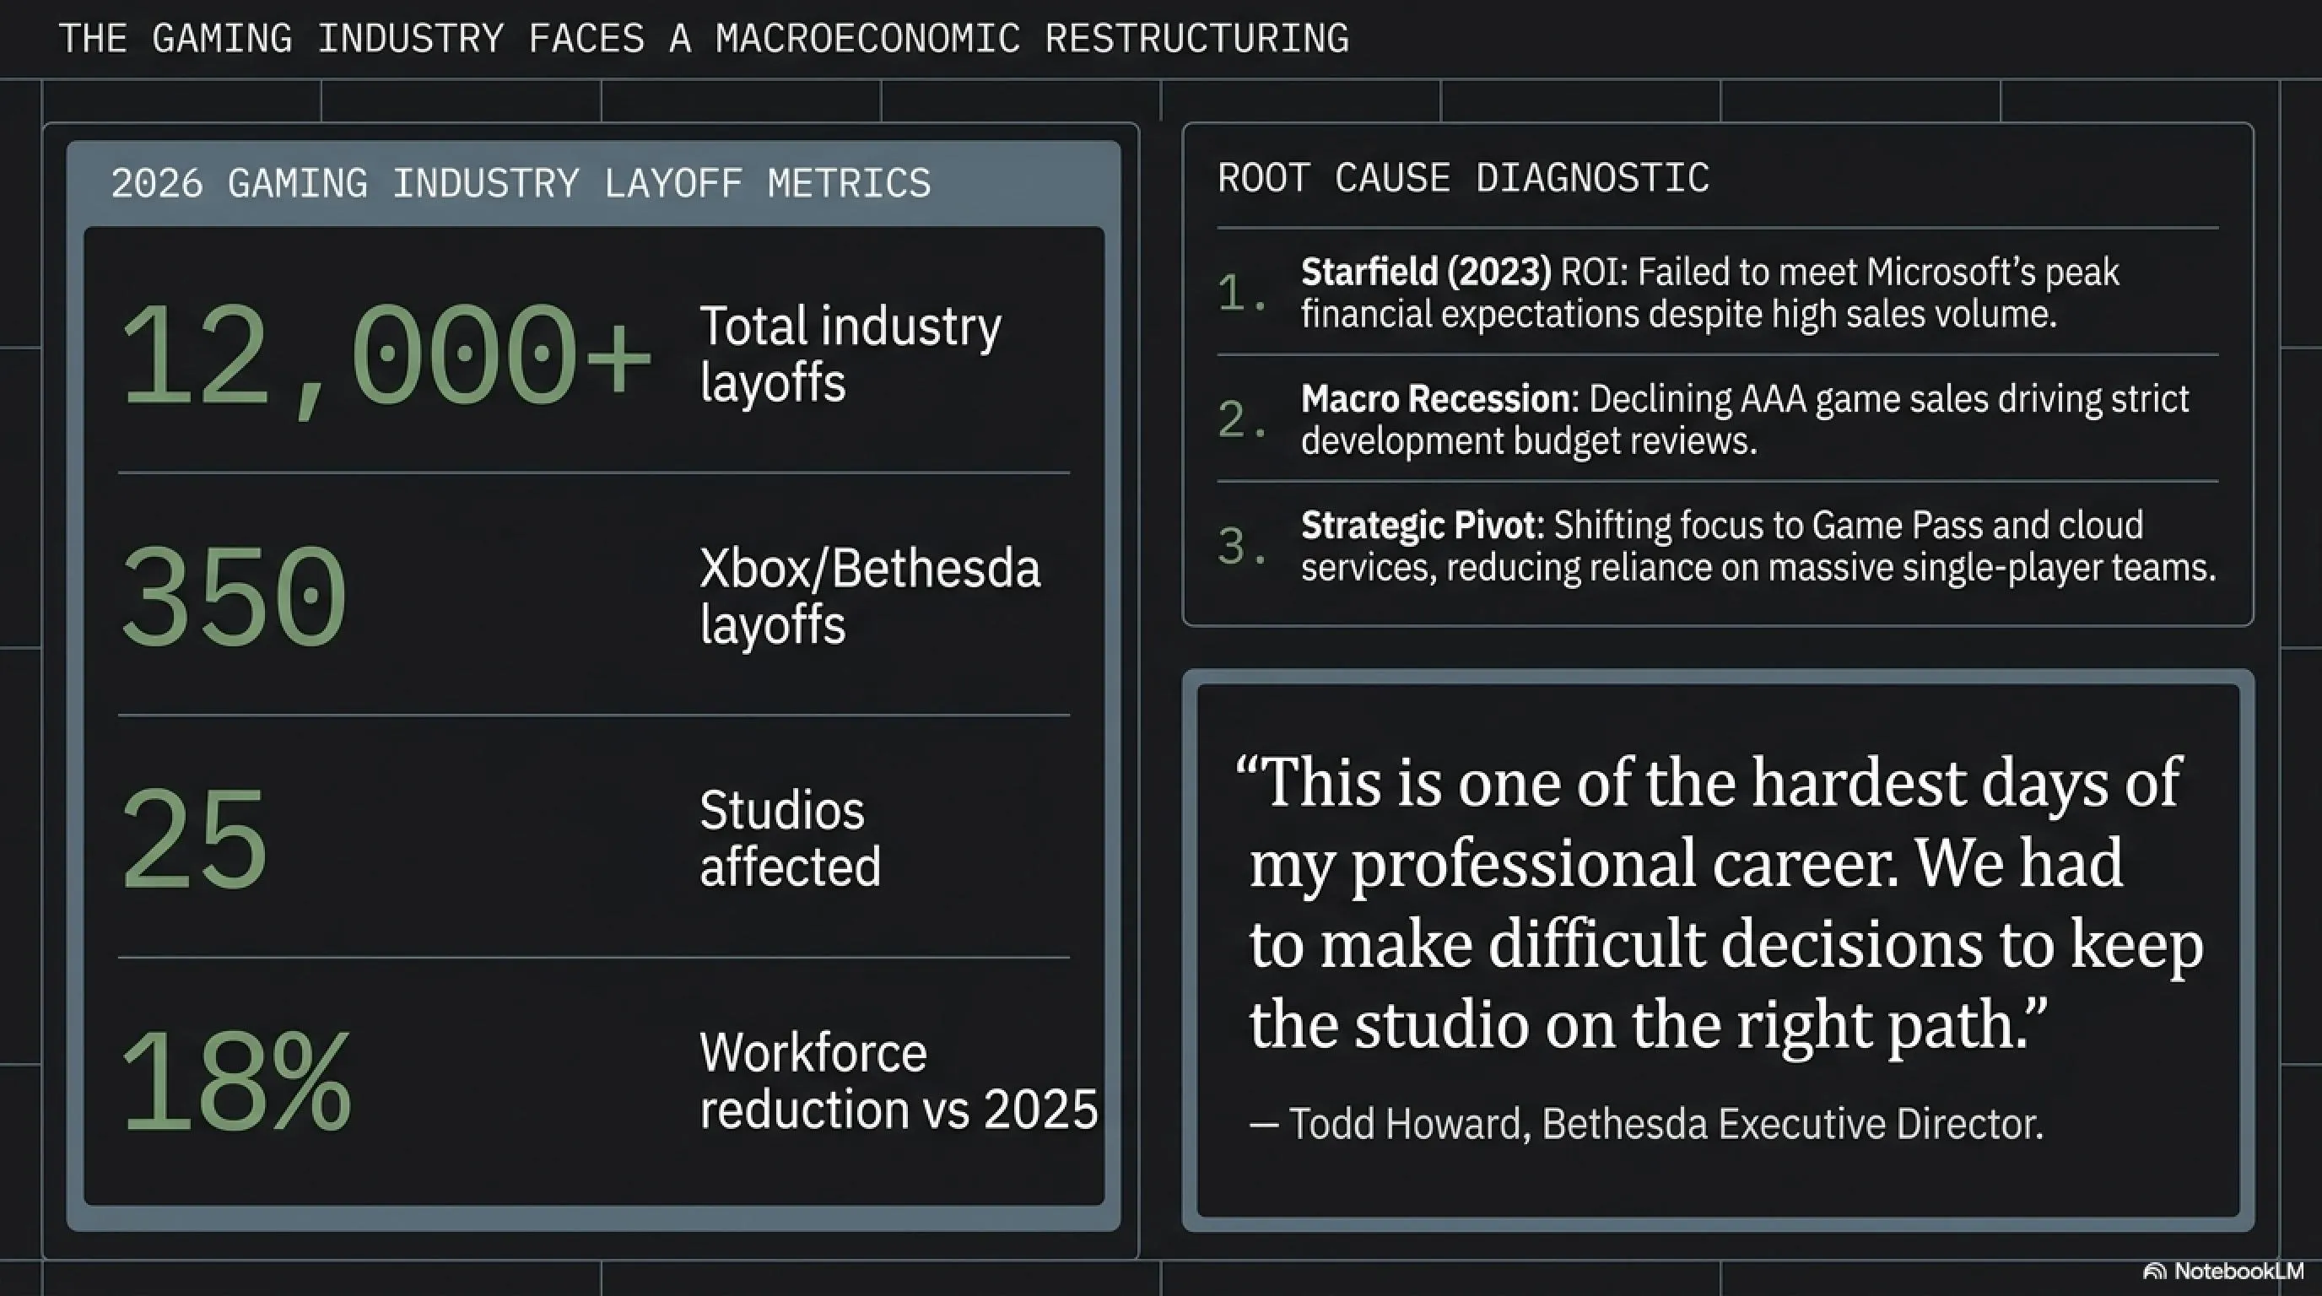The height and width of the screenshot is (1296, 2322).
Task: Select the Starfield (2023) bold text
Action: [x=1426, y=272]
